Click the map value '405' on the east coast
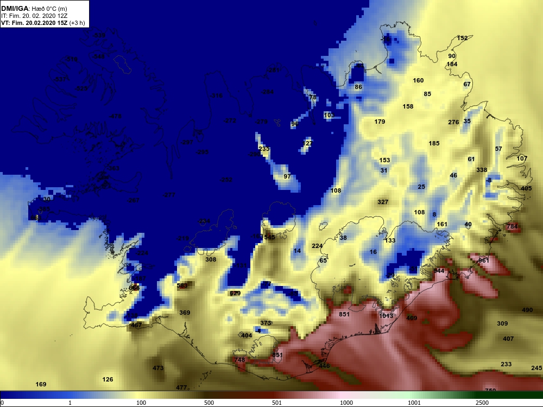 526,189
